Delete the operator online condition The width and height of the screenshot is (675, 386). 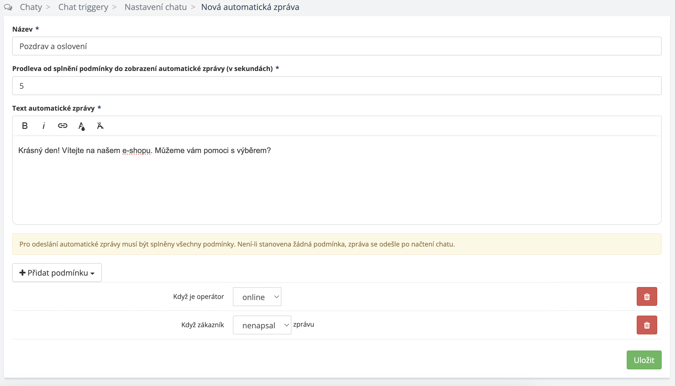click(647, 297)
